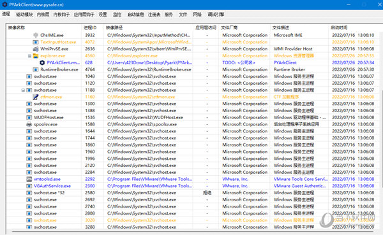Viewport: 383px width, 235px height.
Task: Click the PYArkClient title bar app icon
Action: pyautogui.click(x=4, y=4)
